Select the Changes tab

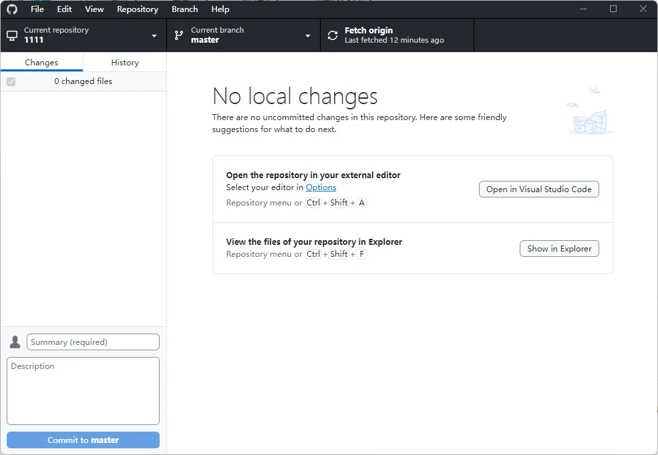[x=41, y=63]
